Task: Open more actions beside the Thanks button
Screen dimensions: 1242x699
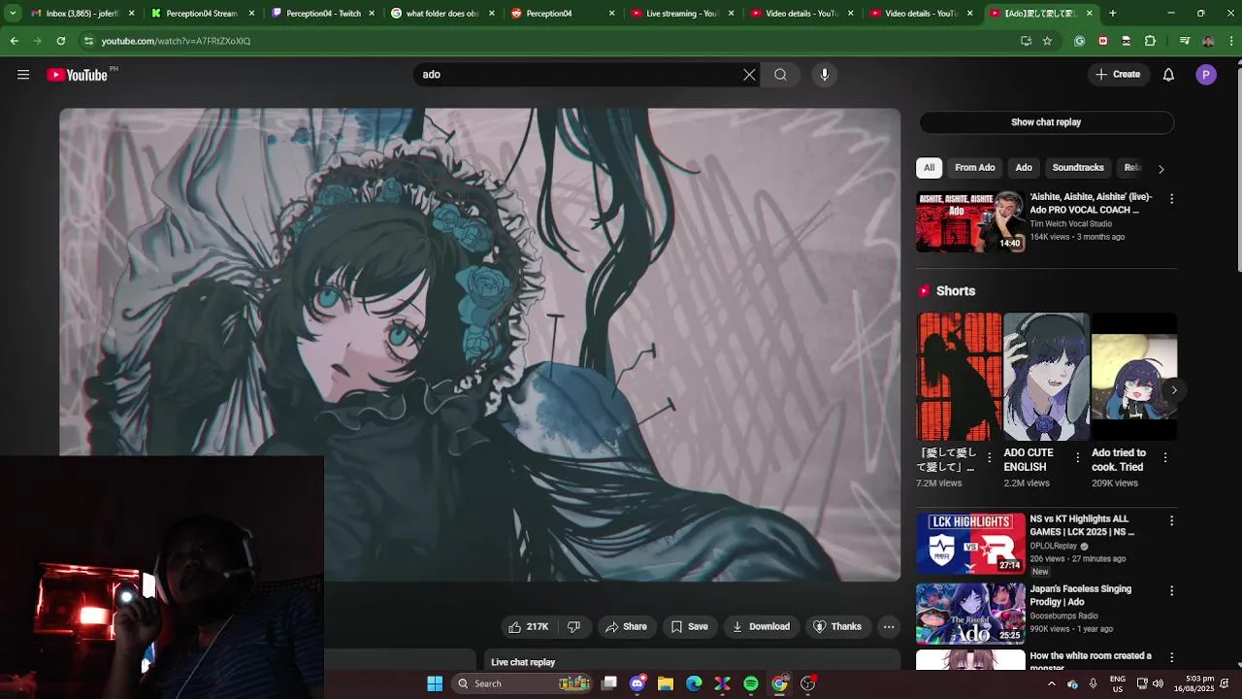Action: coord(889,627)
